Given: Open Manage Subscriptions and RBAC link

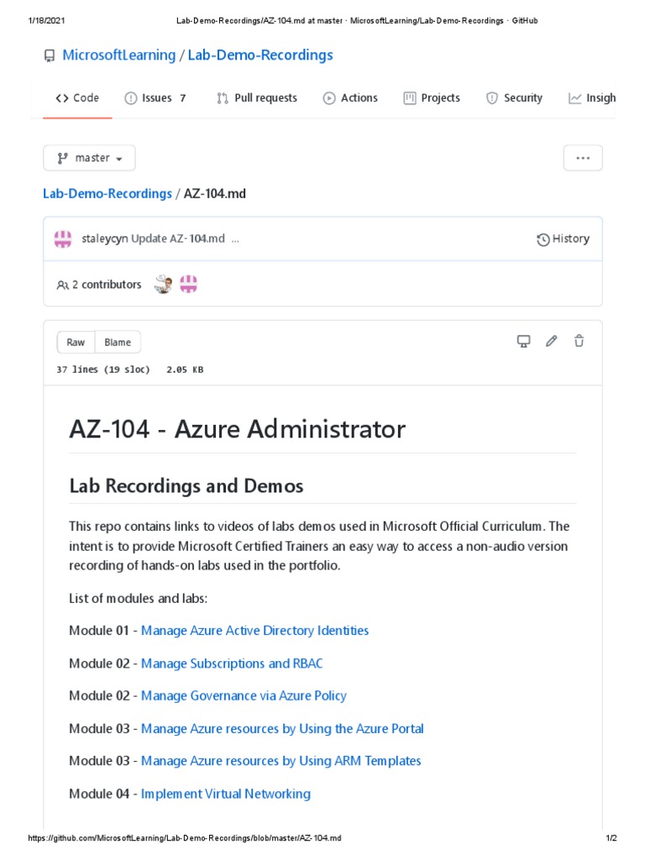Looking at the screenshot, I should [x=232, y=663].
